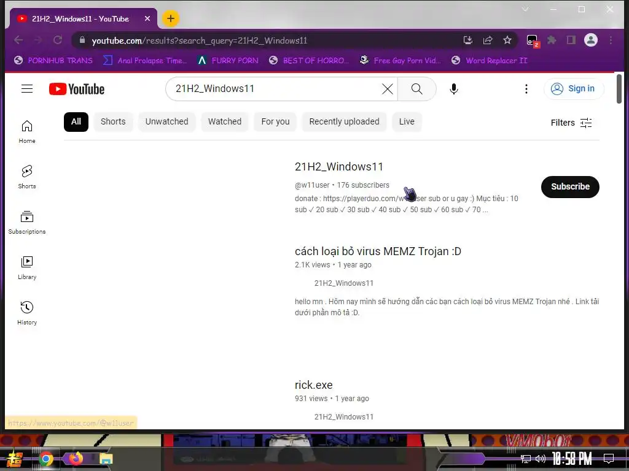Open the FURRY PORN bookmark
The width and height of the screenshot is (629, 471).
(x=228, y=61)
